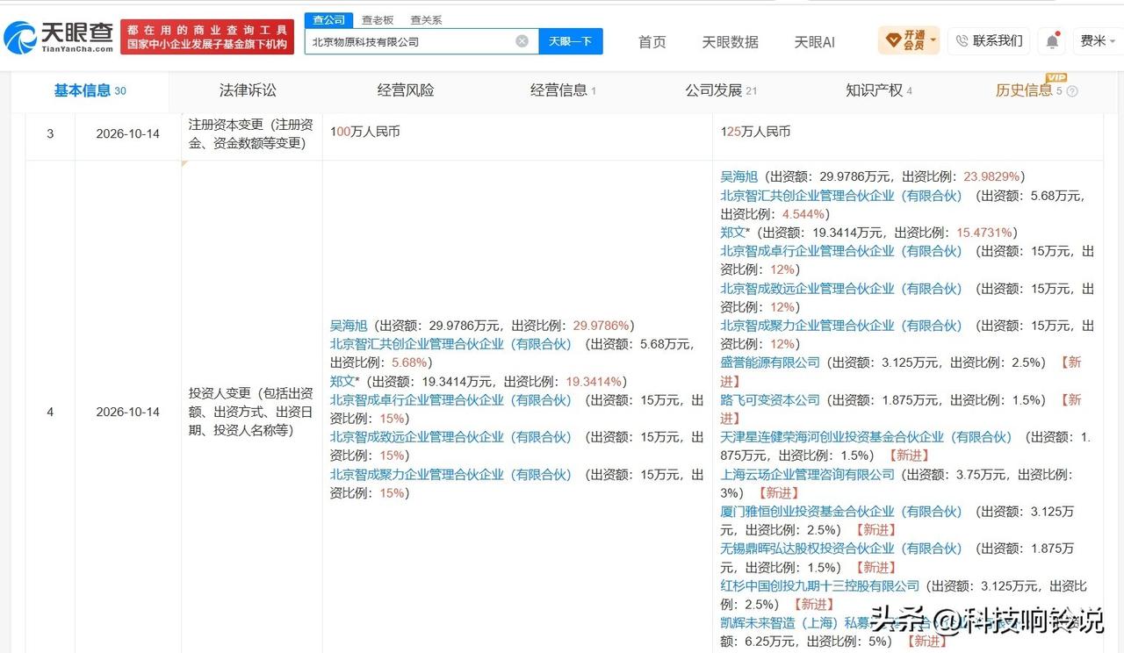Open the 开通会员 dropdown
The image size is (1124, 653).
coord(909,40)
